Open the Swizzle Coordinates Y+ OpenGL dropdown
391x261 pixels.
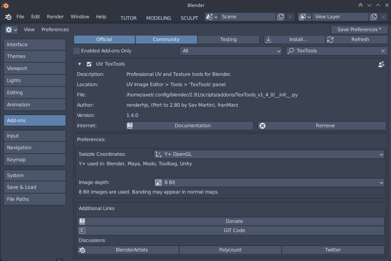click(269, 154)
